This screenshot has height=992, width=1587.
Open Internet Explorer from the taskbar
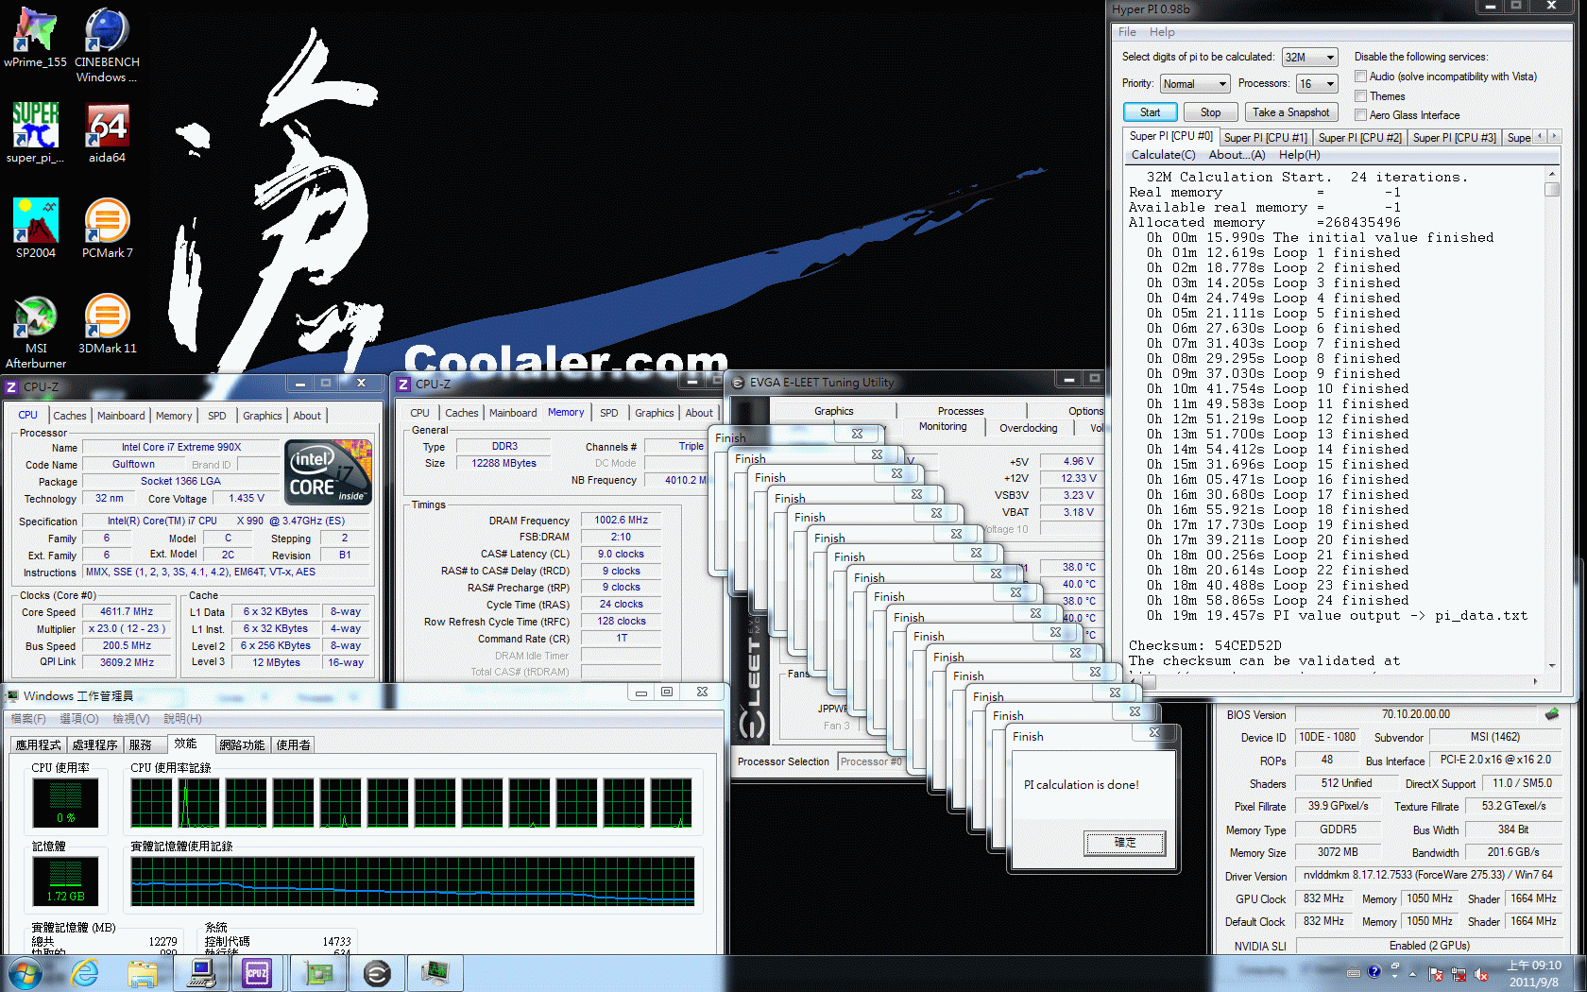click(85, 973)
